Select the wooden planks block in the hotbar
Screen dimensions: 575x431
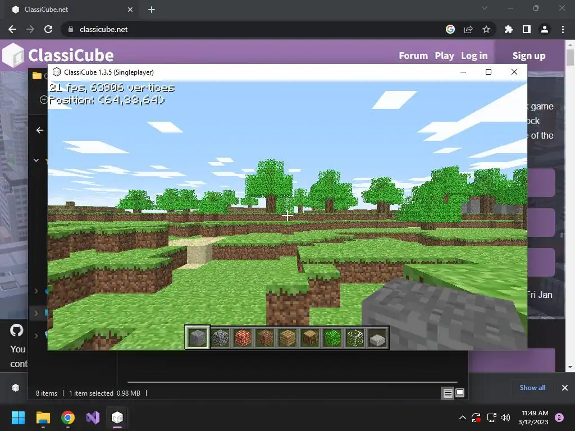coord(287,337)
